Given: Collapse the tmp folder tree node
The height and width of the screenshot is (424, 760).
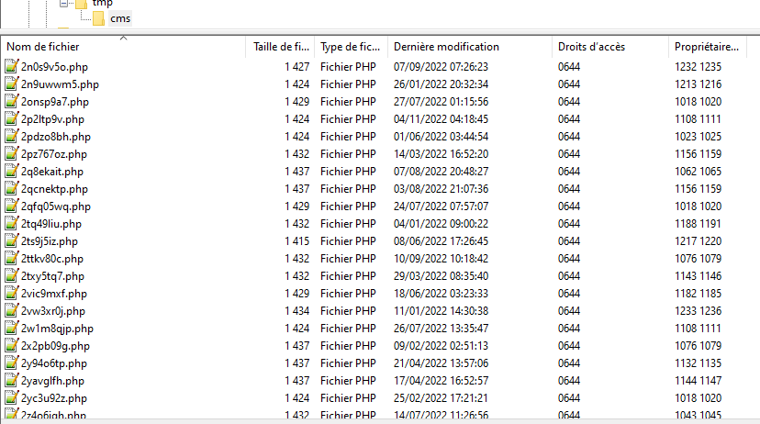Looking at the screenshot, I should [63, 4].
